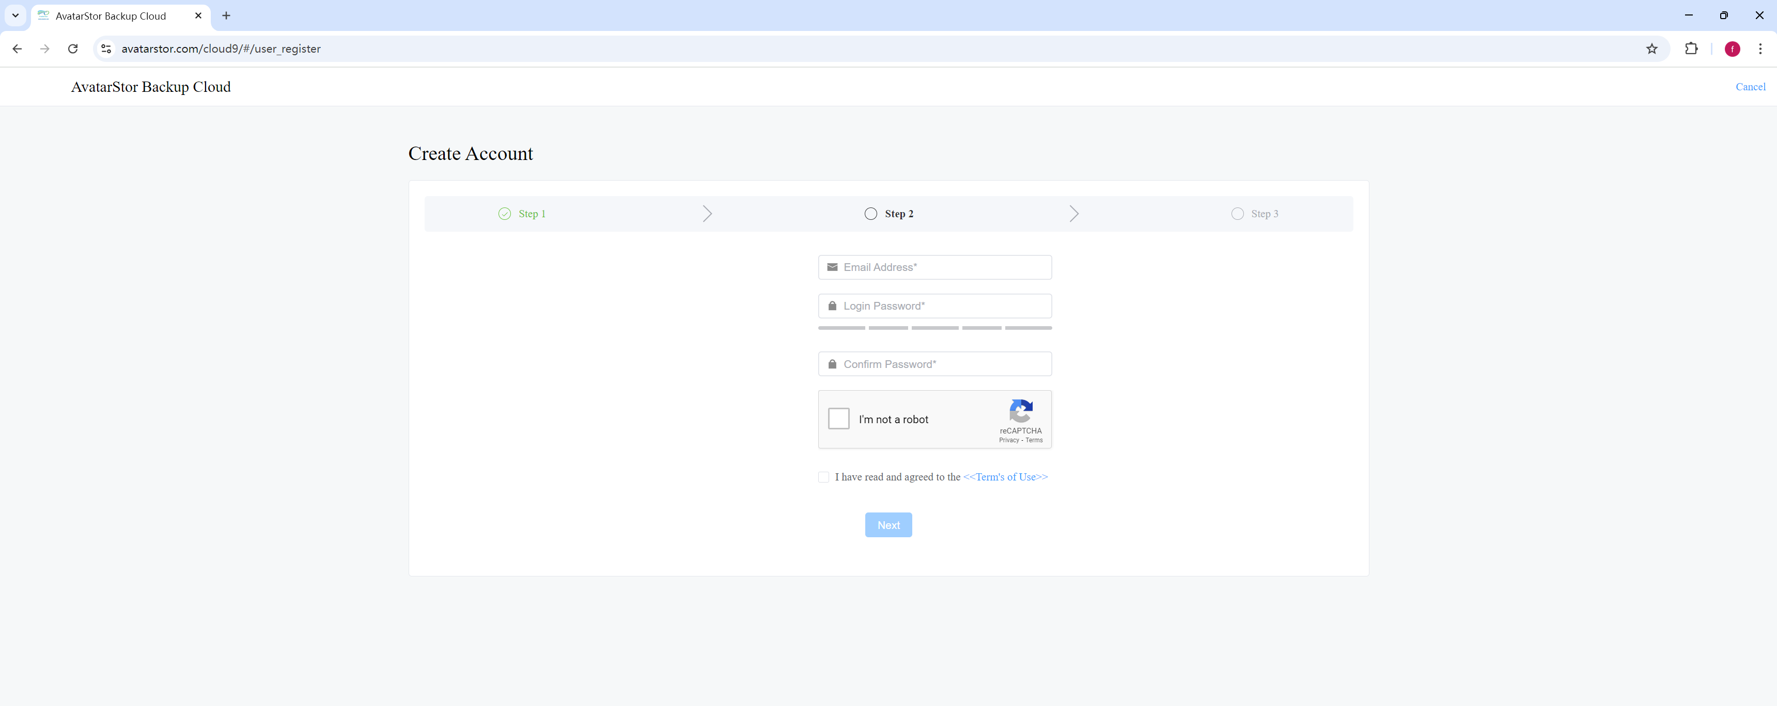Click the Next button
The height and width of the screenshot is (706, 1777).
click(888, 525)
